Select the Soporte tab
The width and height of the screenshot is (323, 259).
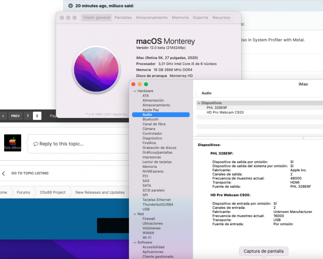(200, 18)
